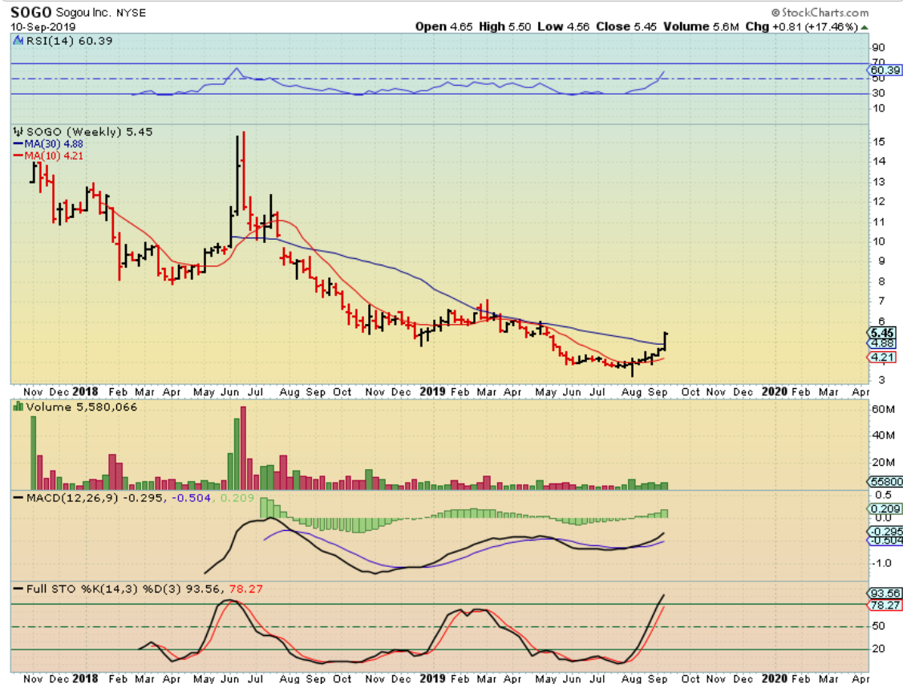Click the Chg +0.81 (+17.46%) readout
The width and height of the screenshot is (903, 684).
click(x=816, y=26)
